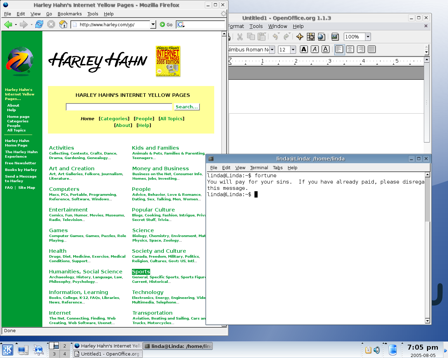Image resolution: width=448 pixels, height=358 pixels.
Task: Toggle Italic formatting in OpenOffice
Action: click(315, 49)
